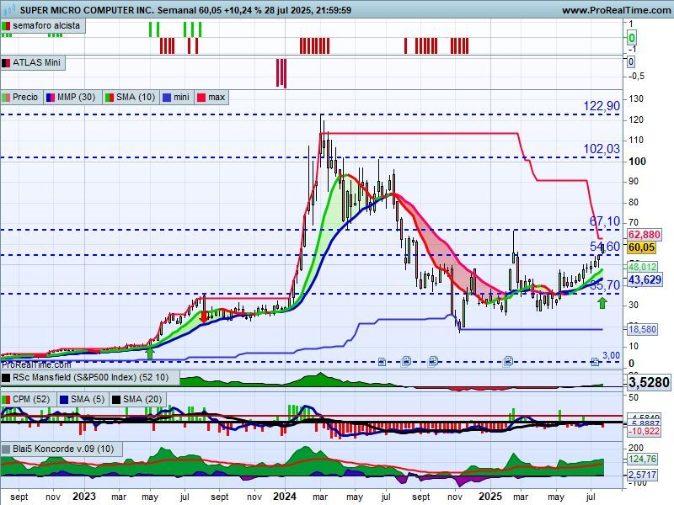Click the ProRealTime logo icon before the title
The width and height of the screenshot is (674, 505).
tap(8, 9)
